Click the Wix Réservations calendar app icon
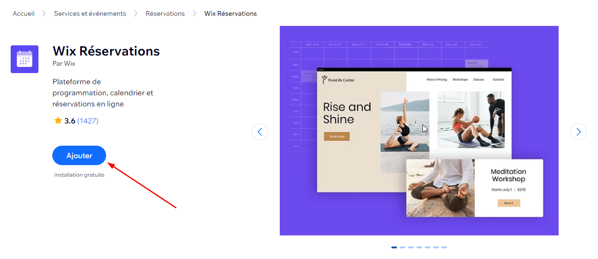The image size is (598, 259). coord(25,59)
